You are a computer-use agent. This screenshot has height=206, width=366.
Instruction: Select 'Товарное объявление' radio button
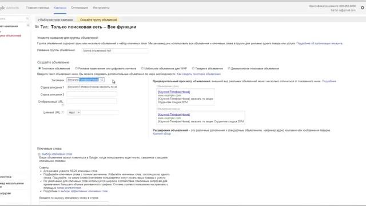click(x=193, y=69)
